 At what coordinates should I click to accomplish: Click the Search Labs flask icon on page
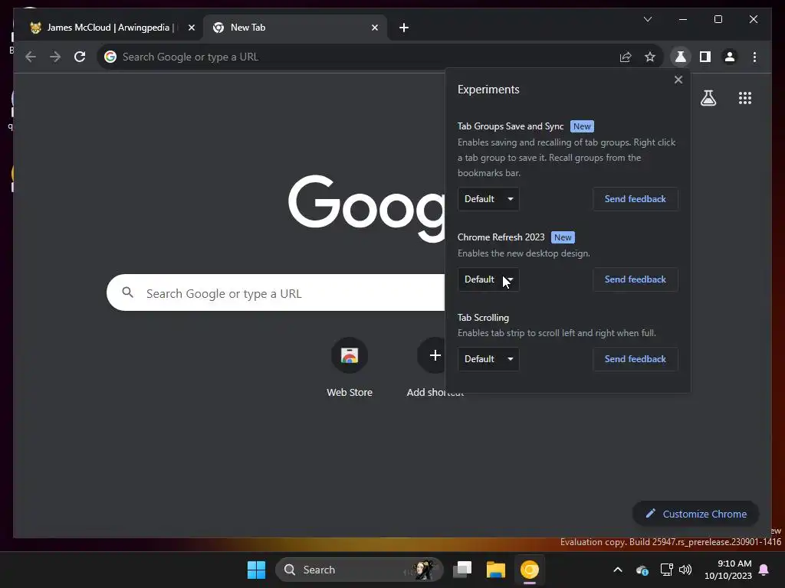(708, 98)
